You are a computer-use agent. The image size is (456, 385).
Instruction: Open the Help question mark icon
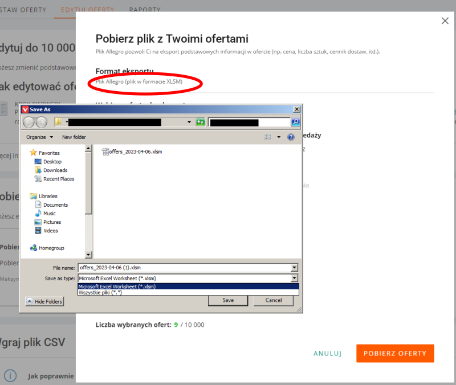click(x=291, y=137)
